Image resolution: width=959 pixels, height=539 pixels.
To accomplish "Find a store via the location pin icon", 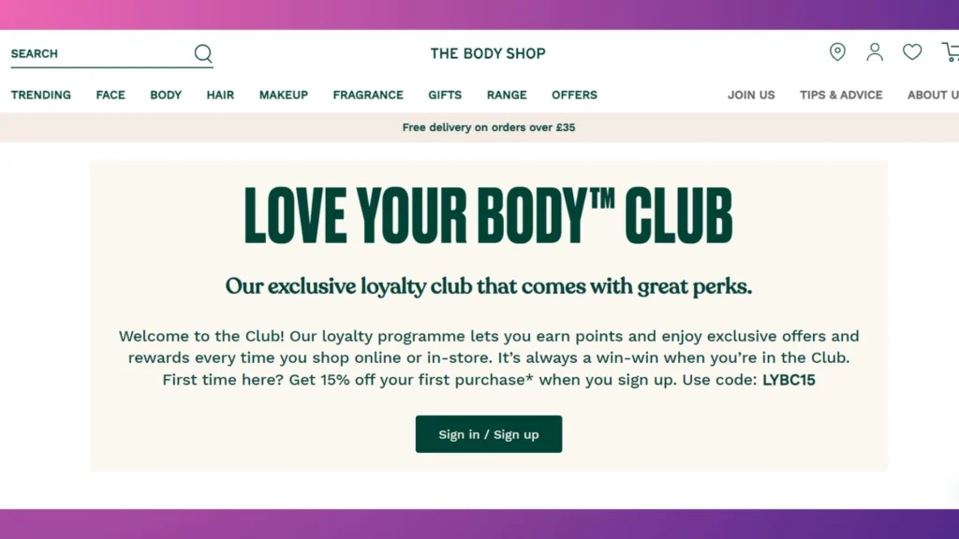I will (x=837, y=52).
